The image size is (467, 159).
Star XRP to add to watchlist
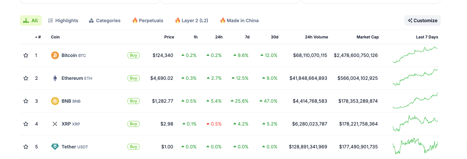(x=26, y=124)
